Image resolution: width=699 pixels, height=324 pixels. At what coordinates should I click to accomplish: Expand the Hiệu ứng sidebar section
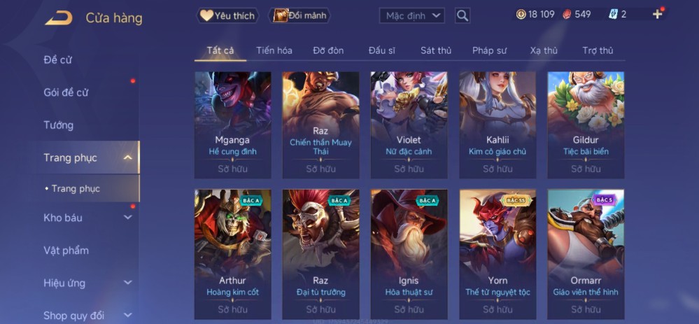tap(128, 283)
